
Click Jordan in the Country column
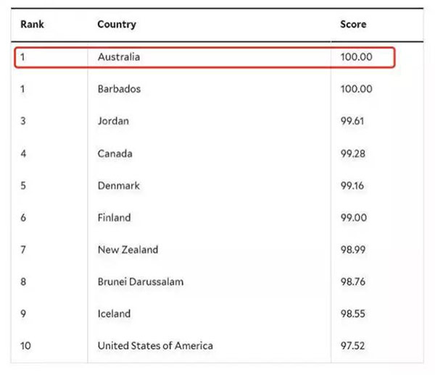coord(113,122)
